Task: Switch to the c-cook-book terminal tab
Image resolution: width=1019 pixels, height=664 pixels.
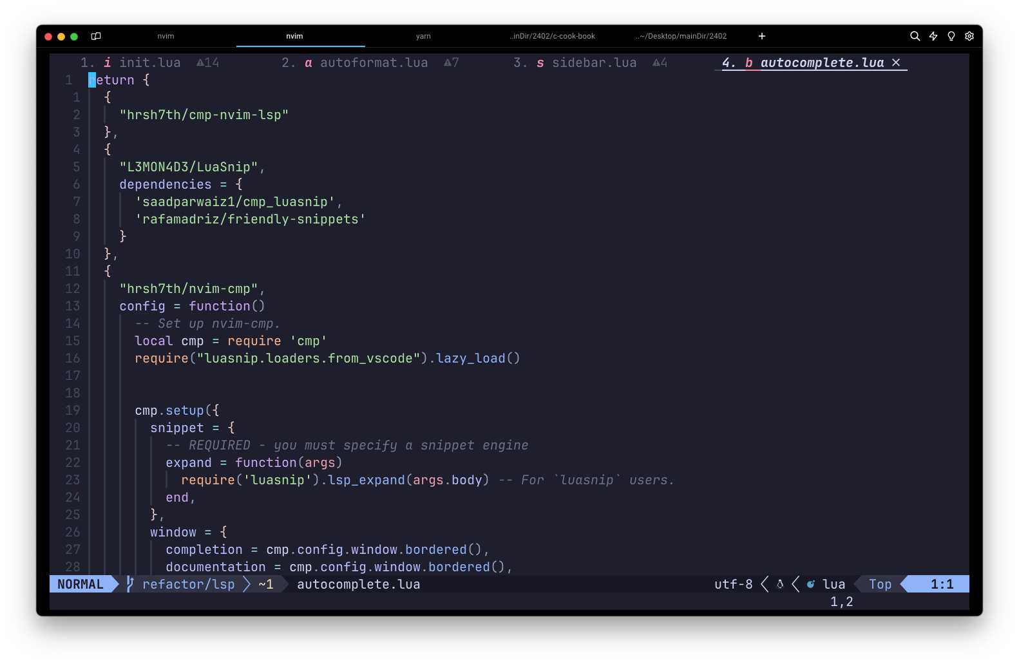Action: click(553, 36)
